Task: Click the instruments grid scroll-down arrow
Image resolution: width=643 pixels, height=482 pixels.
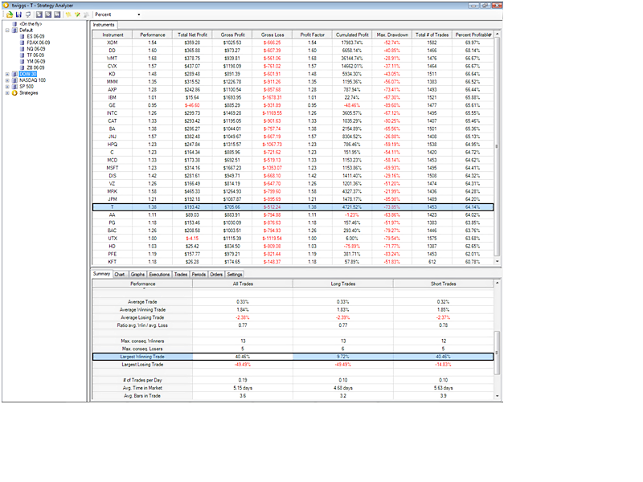Action: click(497, 262)
